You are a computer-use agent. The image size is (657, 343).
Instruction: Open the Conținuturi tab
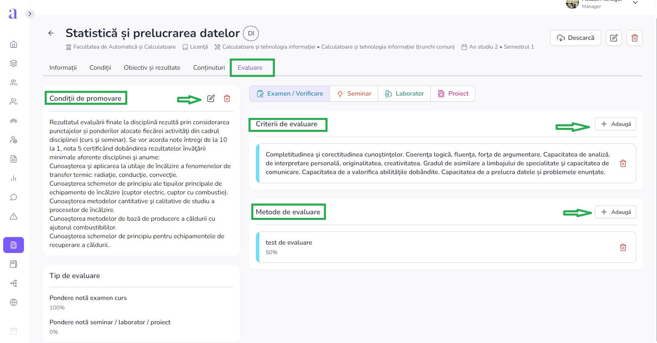[x=209, y=68]
